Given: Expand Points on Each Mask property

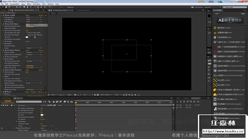Looking at the screenshot, I should tap(3, 31).
